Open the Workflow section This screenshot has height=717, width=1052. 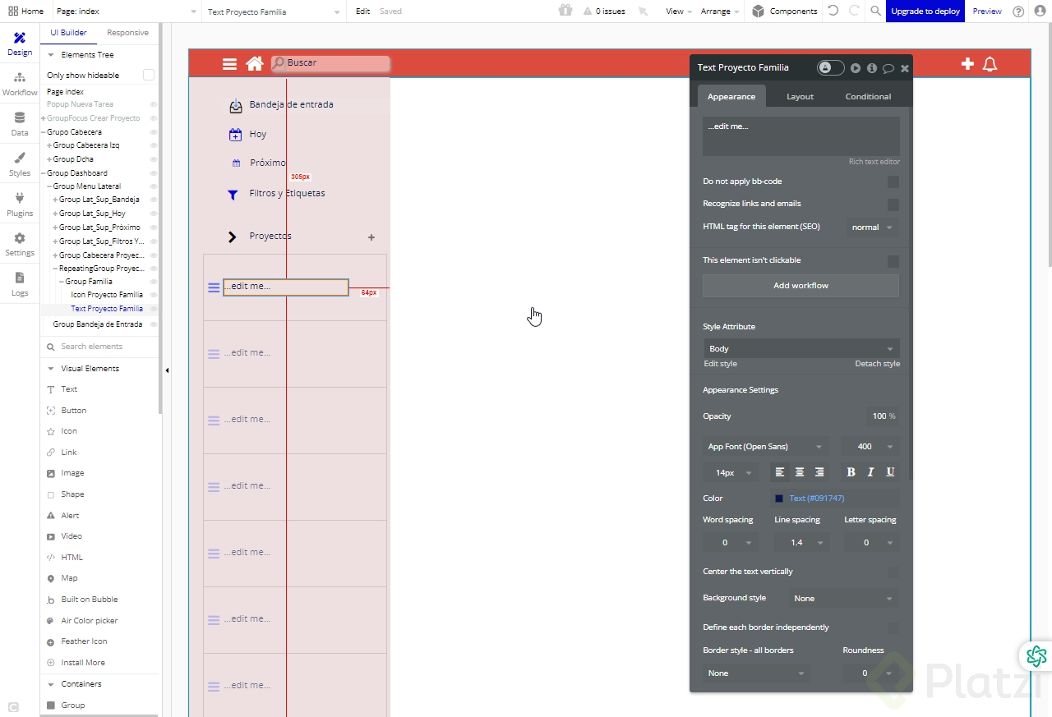click(20, 84)
